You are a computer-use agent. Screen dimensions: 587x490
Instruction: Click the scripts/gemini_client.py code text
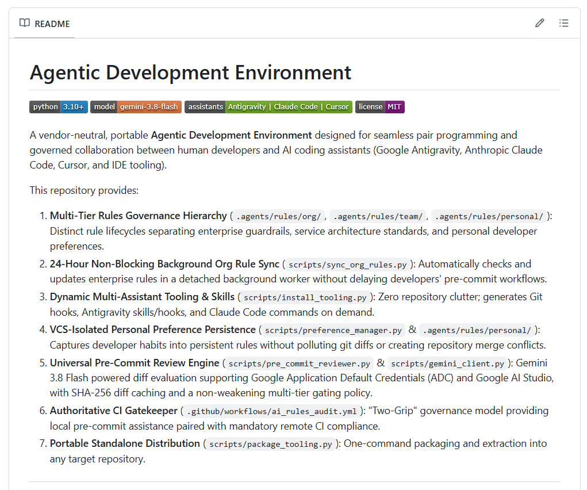tap(447, 363)
